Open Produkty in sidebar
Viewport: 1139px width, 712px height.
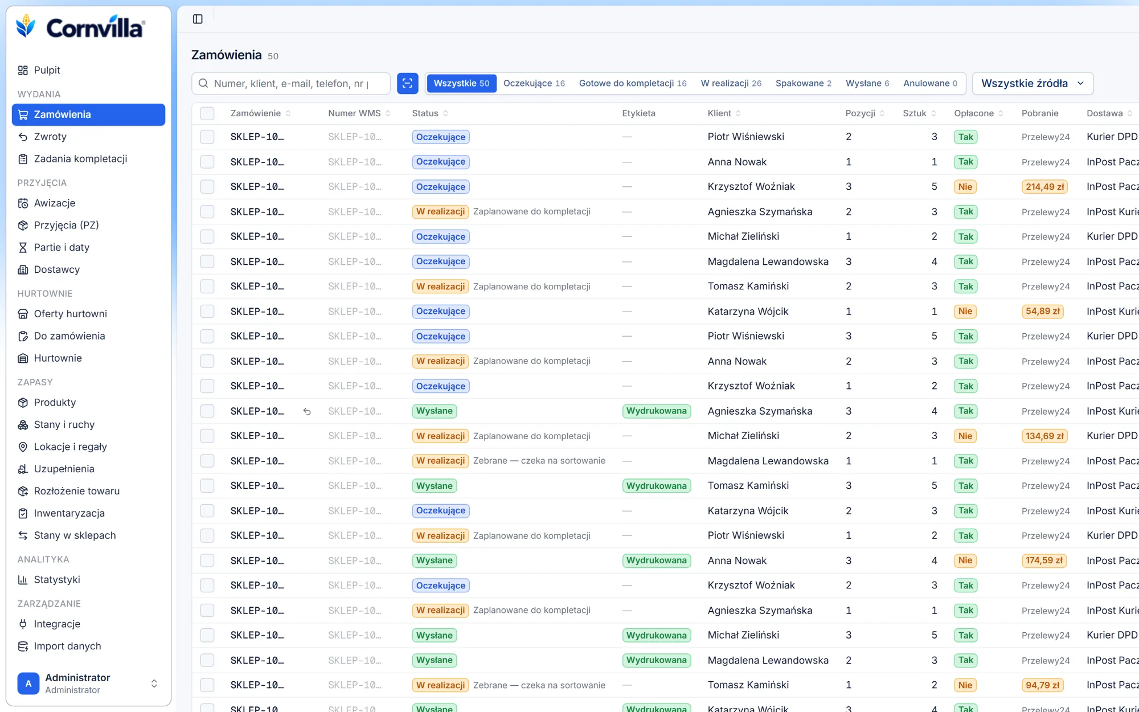coord(88,403)
